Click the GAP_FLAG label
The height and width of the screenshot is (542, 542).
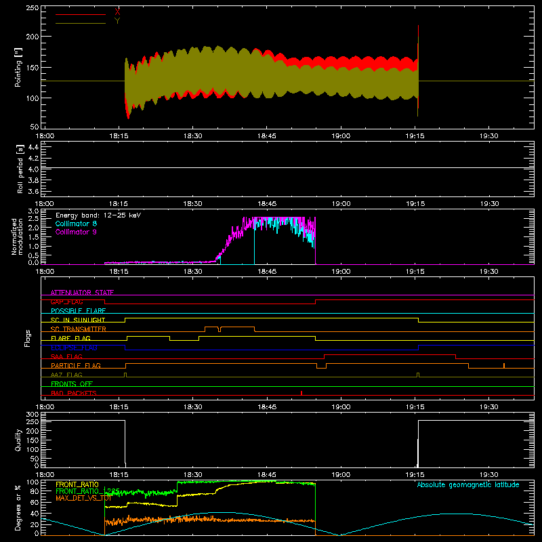tap(66, 301)
